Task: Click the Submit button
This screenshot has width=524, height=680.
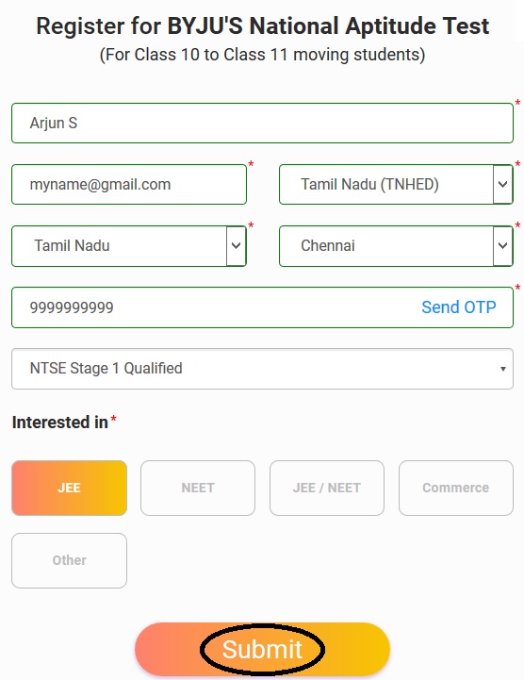Action: pos(262,649)
